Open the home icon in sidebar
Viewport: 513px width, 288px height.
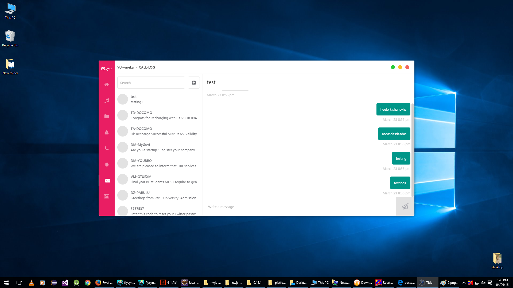tap(107, 85)
